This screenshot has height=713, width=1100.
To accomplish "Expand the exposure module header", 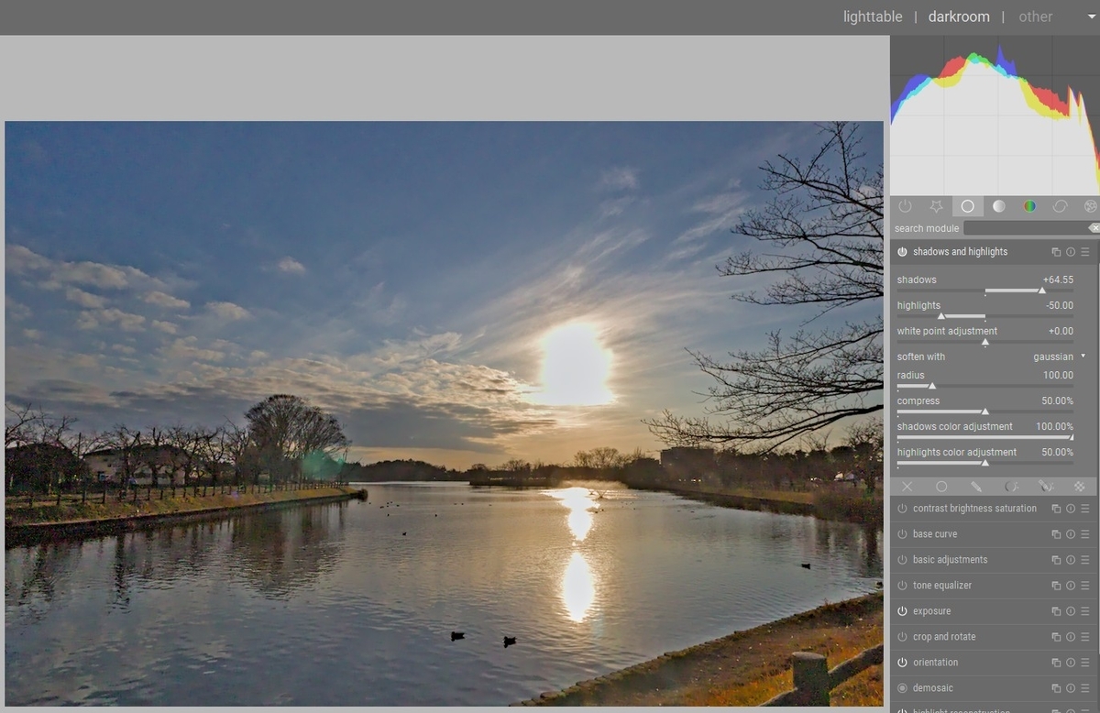I will pyautogui.click(x=931, y=611).
